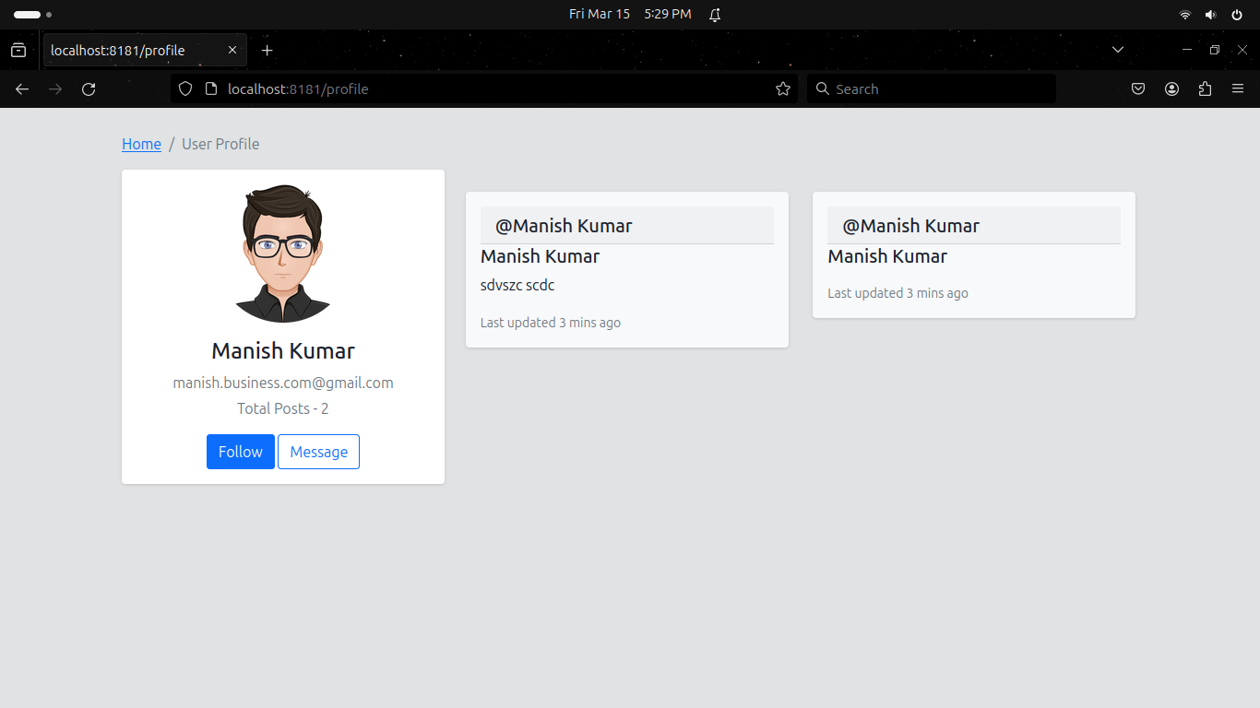This screenshot has height=708, width=1260.
Task: Click the notification bell in top bar
Action: [x=715, y=14]
